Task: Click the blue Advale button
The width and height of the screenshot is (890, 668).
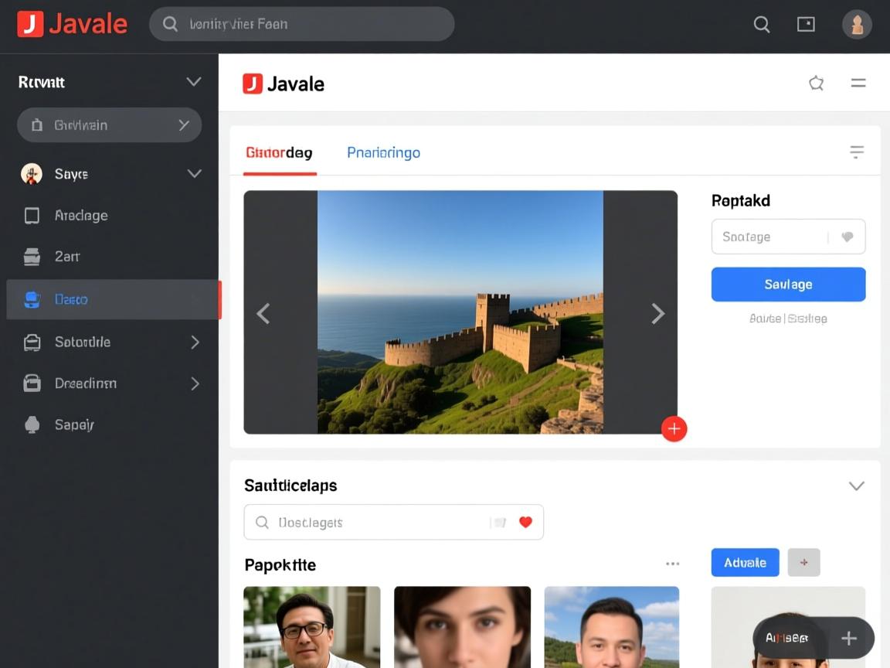Action: [x=745, y=563]
